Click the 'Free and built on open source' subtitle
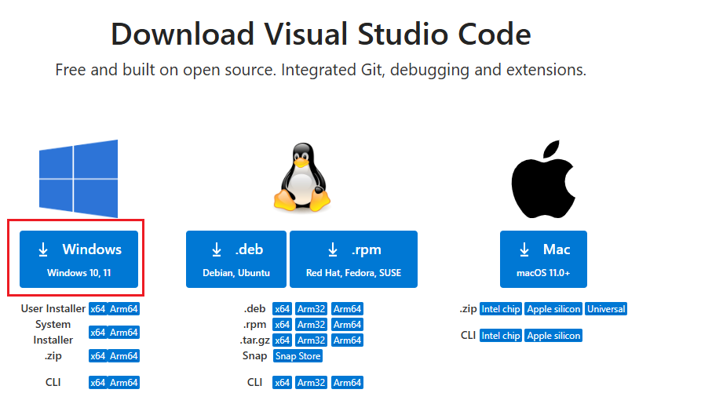 [x=320, y=70]
